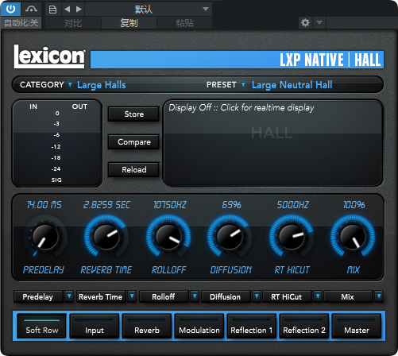Open the preset file document icon
Screen dimensions: 398x356
click(x=52, y=10)
